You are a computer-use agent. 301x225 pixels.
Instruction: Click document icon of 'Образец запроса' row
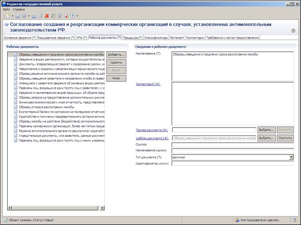coord(16,97)
